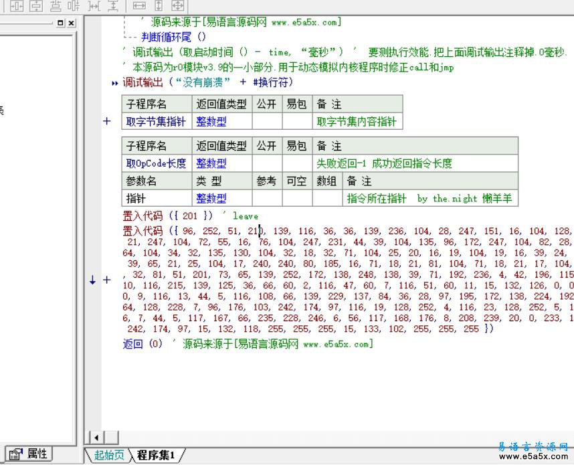Click the plus fold marker near 置入代码 block

coord(106,281)
